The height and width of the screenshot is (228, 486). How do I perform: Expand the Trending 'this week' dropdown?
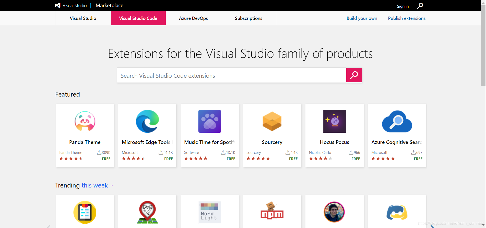(97, 185)
